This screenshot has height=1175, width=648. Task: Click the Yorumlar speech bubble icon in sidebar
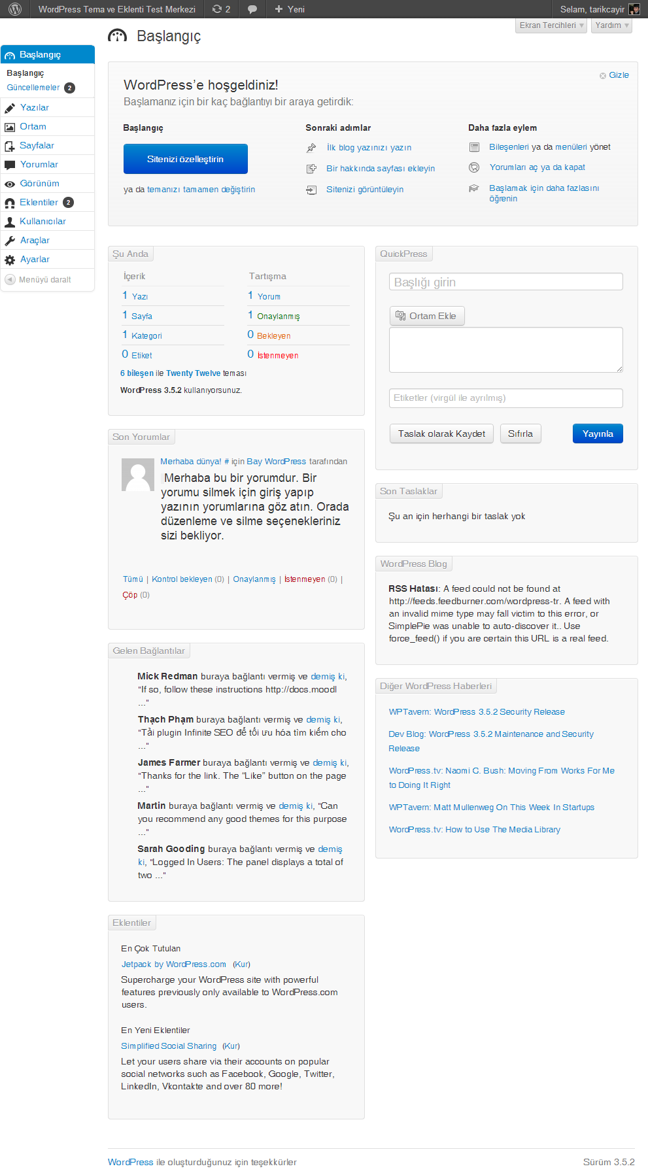[10, 165]
